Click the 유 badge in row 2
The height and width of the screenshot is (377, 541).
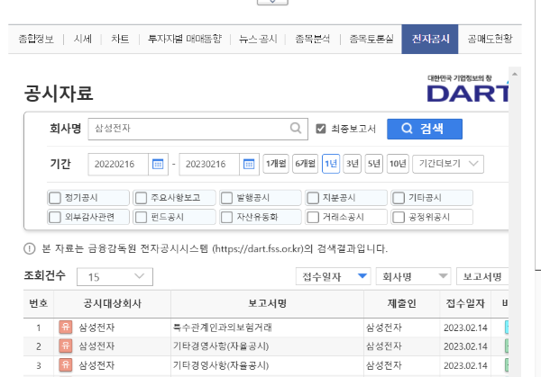(66, 346)
